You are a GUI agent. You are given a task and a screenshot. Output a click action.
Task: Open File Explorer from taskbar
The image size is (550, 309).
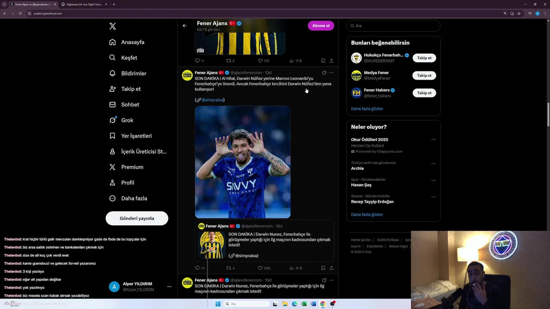point(284,304)
